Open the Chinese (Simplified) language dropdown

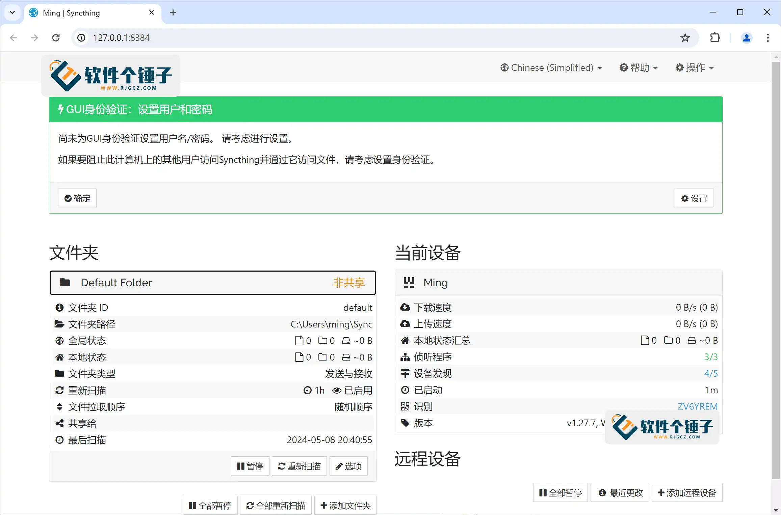click(x=551, y=67)
